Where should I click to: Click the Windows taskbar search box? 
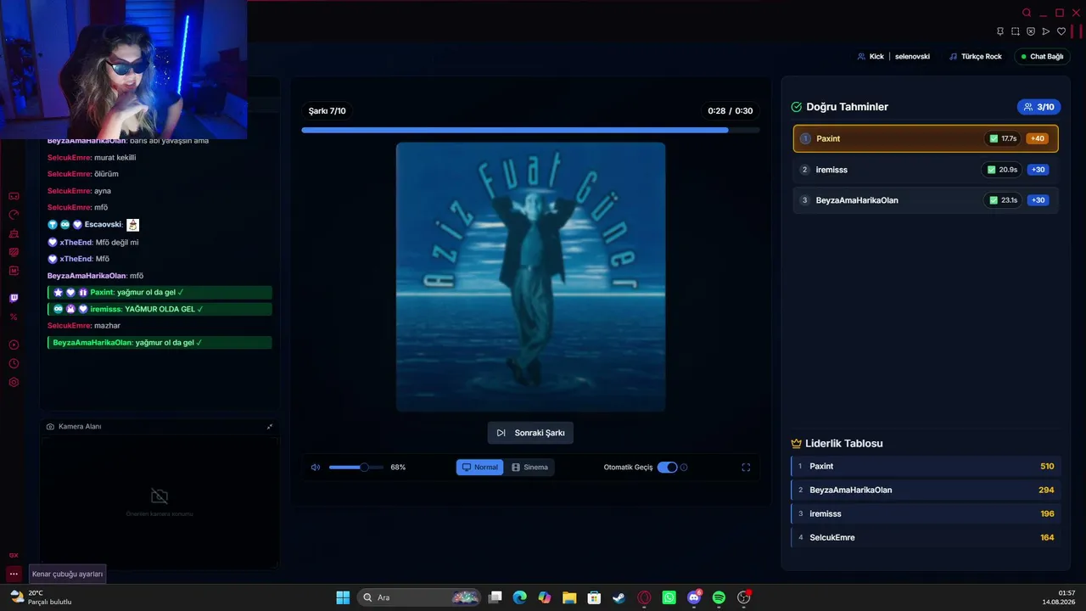coord(419,597)
